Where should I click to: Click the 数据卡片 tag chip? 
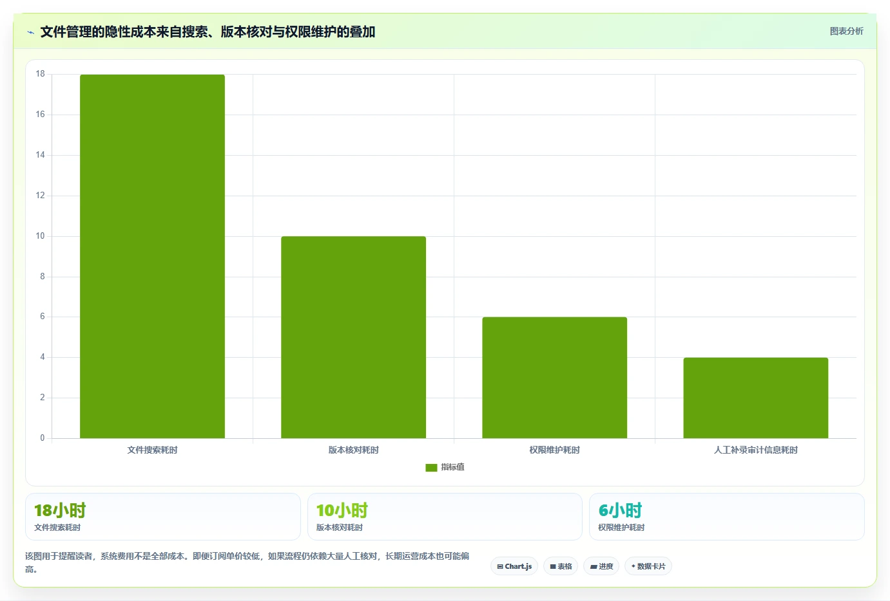pos(648,566)
